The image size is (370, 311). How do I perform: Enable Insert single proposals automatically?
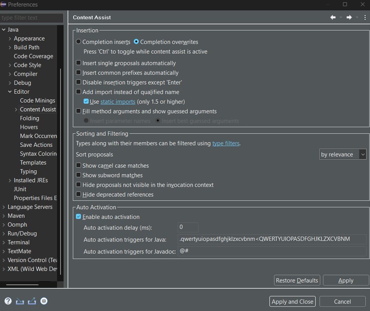78,63
